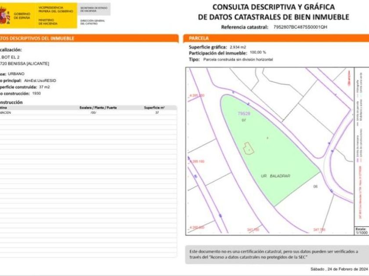Select the construction year '1930'

point(36,93)
